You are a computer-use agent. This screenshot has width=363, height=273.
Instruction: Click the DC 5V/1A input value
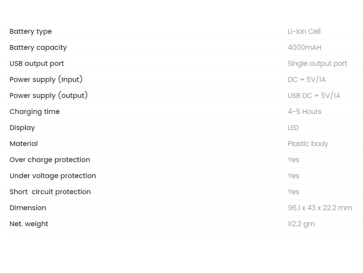[307, 79]
